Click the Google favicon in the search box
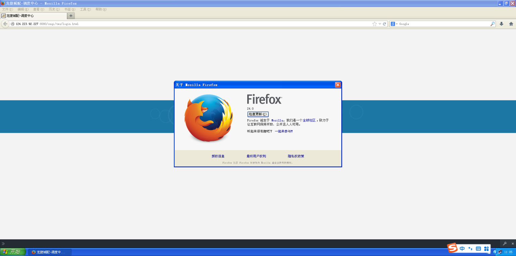The width and height of the screenshot is (516, 256). pyautogui.click(x=392, y=24)
